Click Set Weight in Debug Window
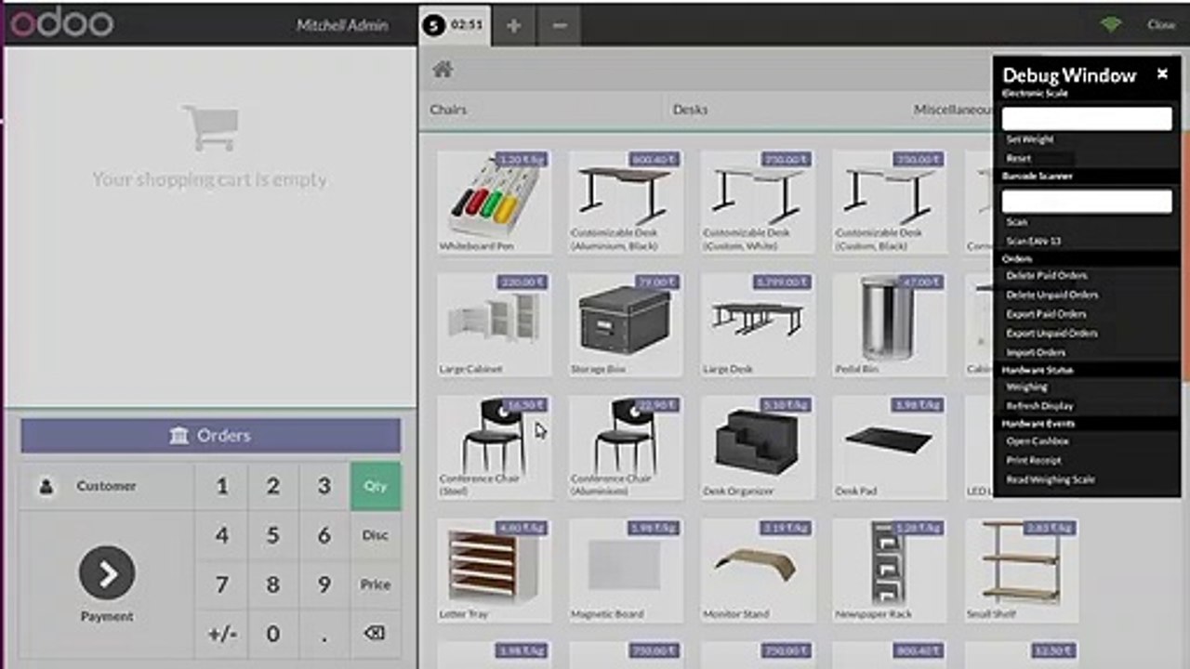1190x669 pixels. pos(1030,139)
